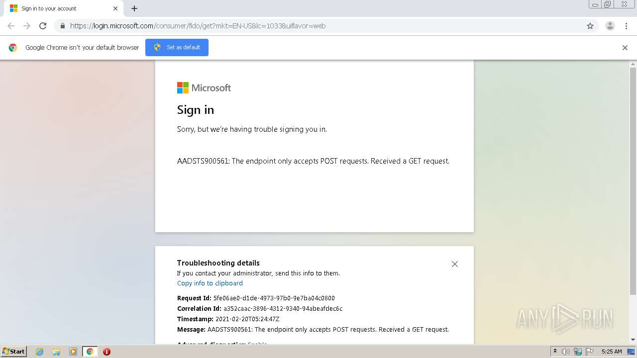Restore down the Chrome window
This screenshot has width=637, height=358.
tap(608, 4)
